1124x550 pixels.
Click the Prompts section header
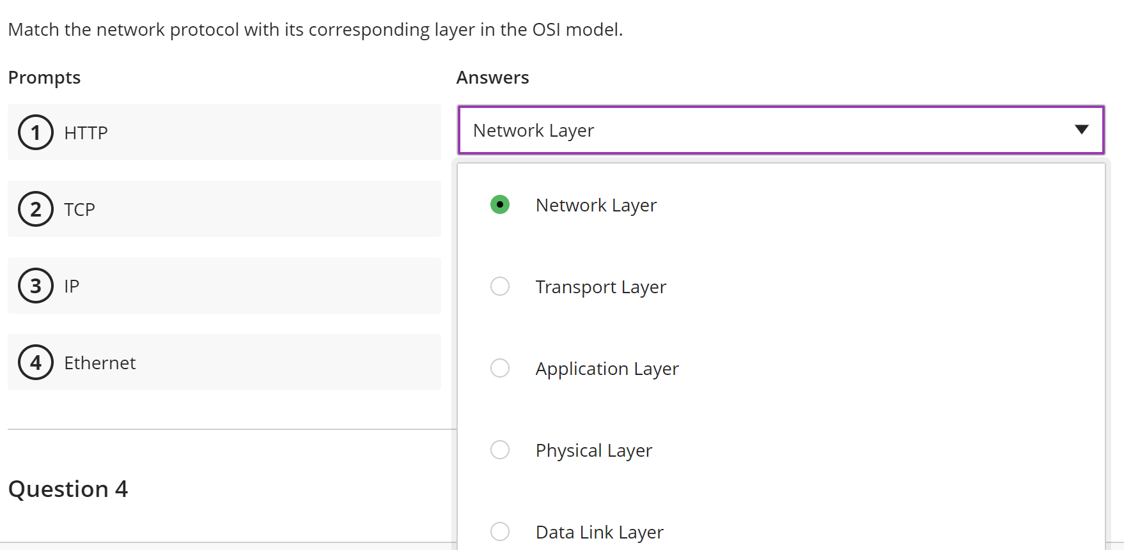click(x=44, y=77)
